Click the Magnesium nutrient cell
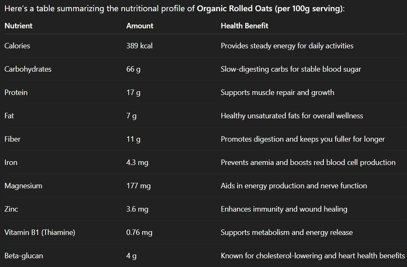 [23, 186]
